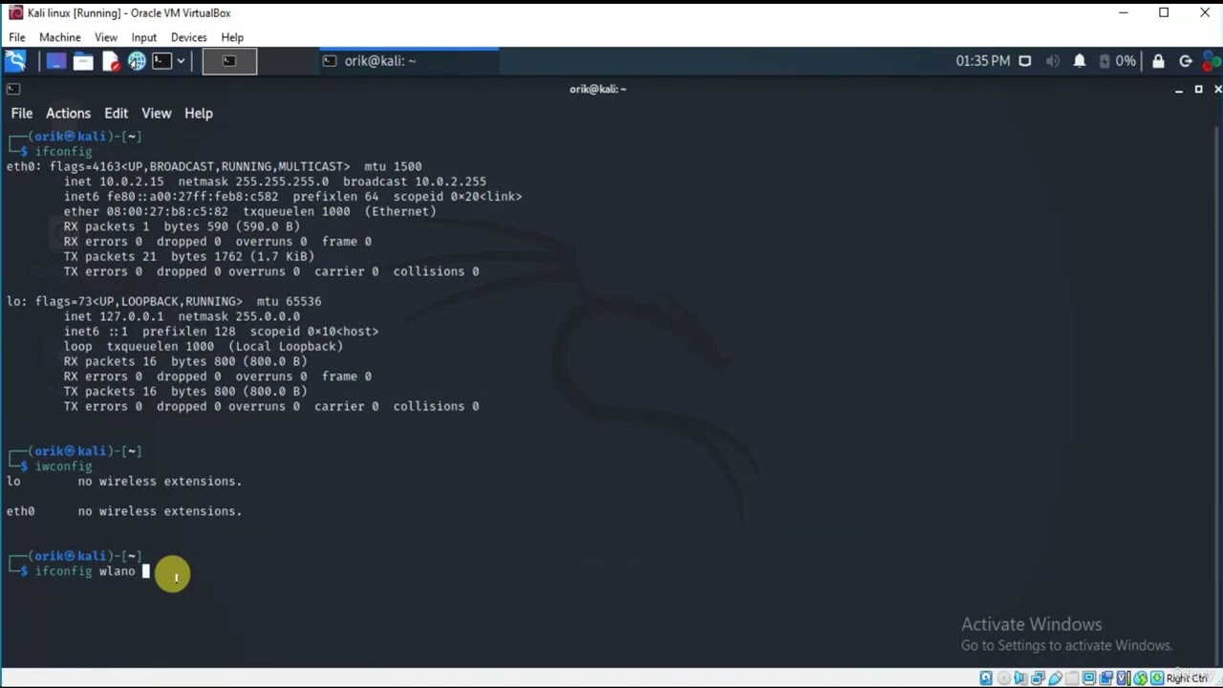Click the USB devices status icon
Screen dimensions: 1223x688
click(1055, 678)
